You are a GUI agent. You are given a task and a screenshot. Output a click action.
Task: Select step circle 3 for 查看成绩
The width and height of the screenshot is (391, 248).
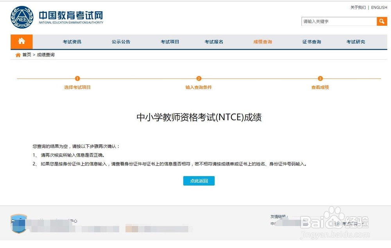click(320, 79)
